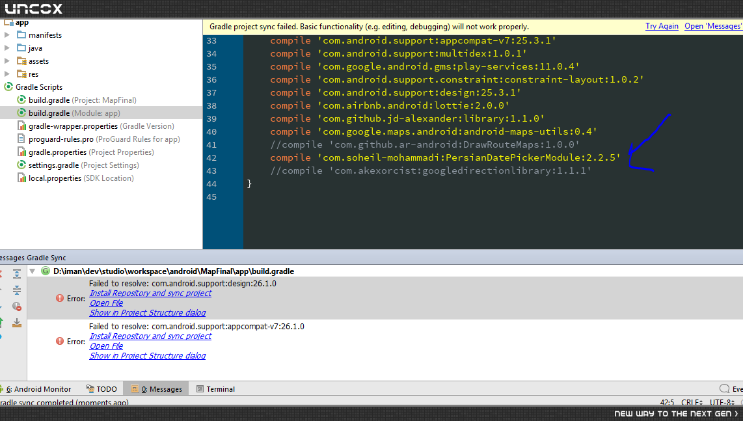Expand the assets folder
The height and width of the screenshot is (421, 743).
7,61
